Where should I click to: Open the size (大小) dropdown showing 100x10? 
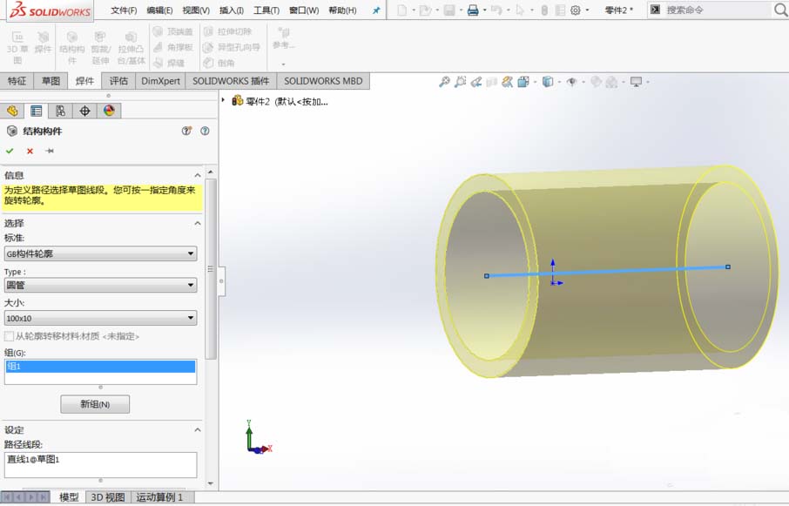pyautogui.click(x=100, y=318)
